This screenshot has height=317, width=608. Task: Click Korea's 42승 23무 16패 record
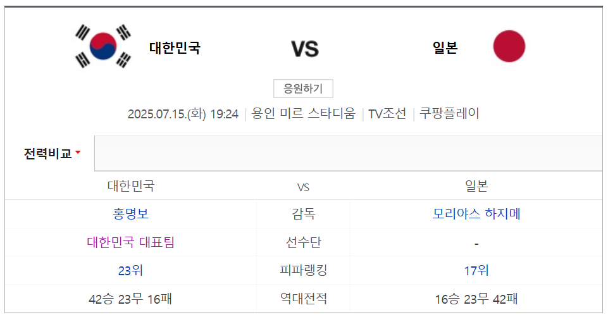pyautogui.click(x=130, y=299)
